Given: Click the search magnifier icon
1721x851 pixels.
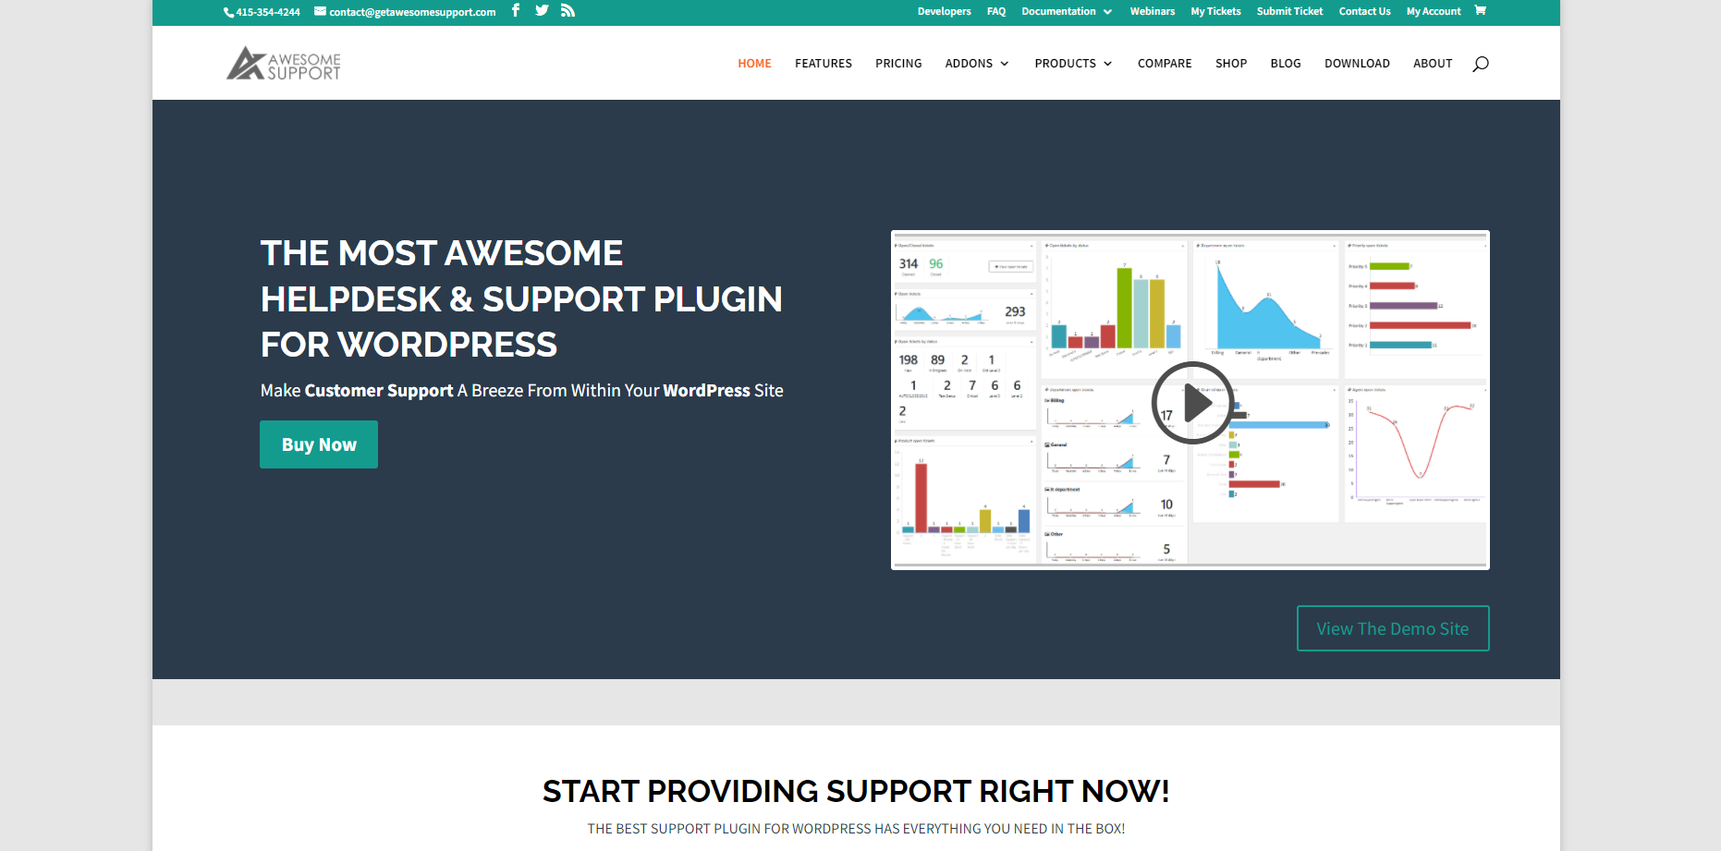Looking at the screenshot, I should click(x=1480, y=63).
